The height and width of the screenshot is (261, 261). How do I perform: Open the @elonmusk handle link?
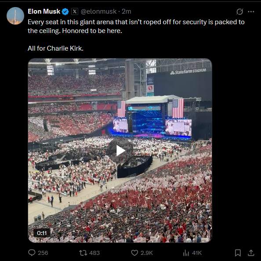[98, 11]
